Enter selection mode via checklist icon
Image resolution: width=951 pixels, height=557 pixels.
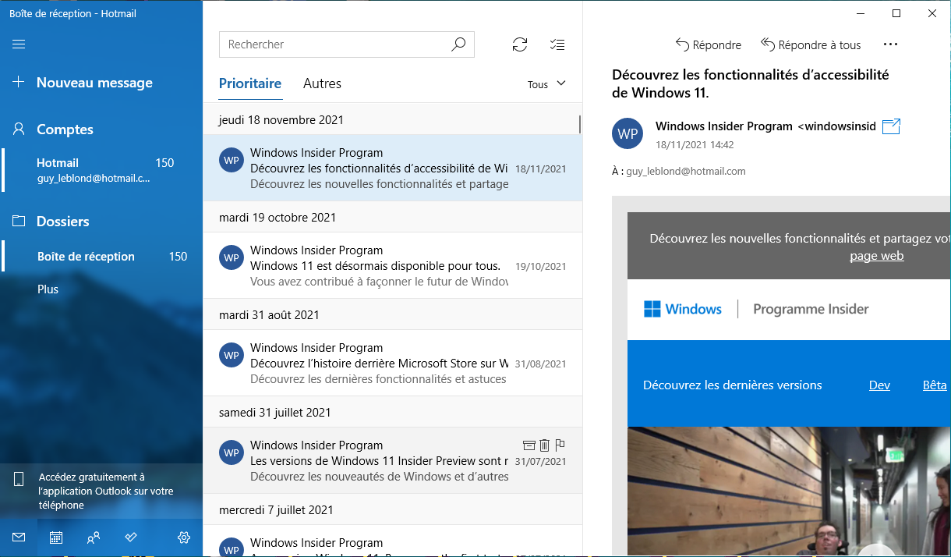(x=557, y=44)
